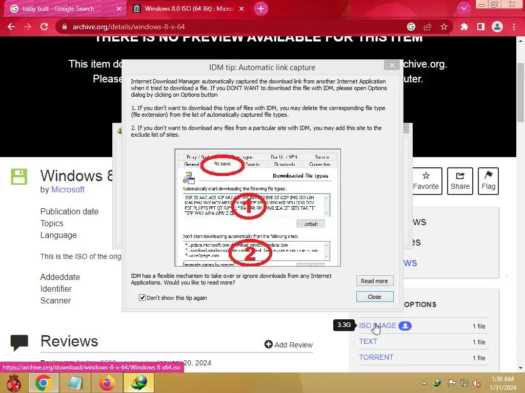Click the scrollbar down arrow

[520, 368]
